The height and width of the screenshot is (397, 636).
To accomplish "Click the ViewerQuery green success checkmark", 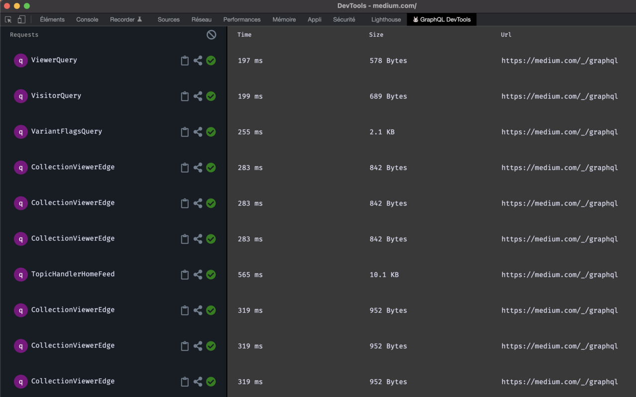I will point(211,61).
